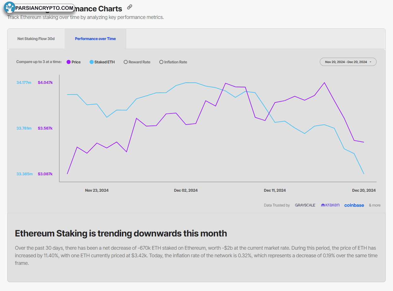Click the Grayscale logo

pyautogui.click(x=305, y=205)
